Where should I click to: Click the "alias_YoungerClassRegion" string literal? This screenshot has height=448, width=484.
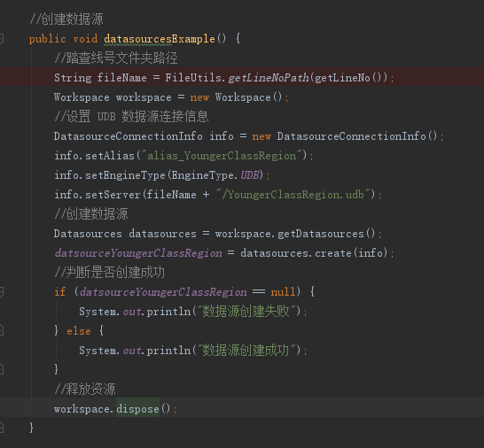(222, 156)
